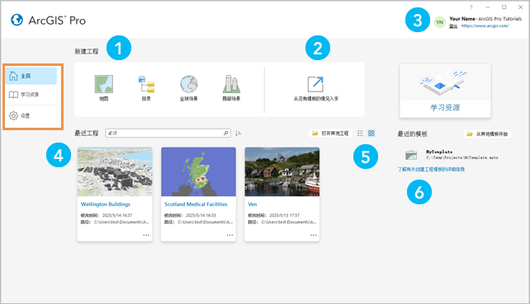
Task: Click the Wellington Buildings project title
Action: (106, 204)
